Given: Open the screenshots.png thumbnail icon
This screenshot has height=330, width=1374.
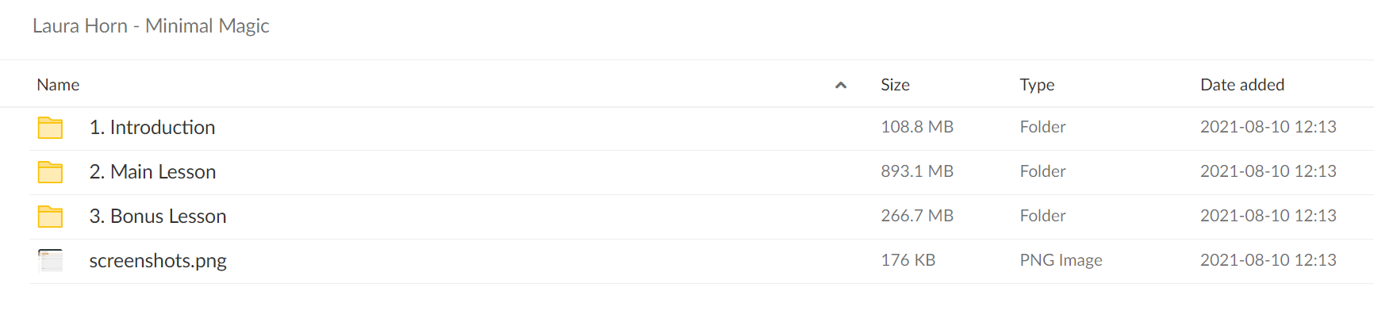Looking at the screenshot, I should [50, 261].
